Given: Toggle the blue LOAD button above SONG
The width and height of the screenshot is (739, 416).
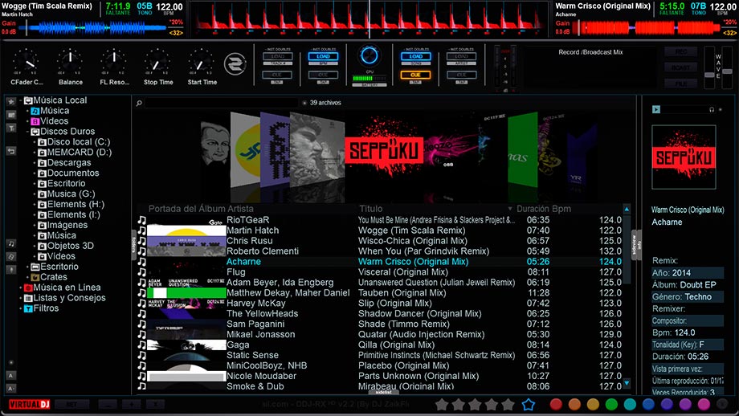Looking at the screenshot, I should coord(415,56).
